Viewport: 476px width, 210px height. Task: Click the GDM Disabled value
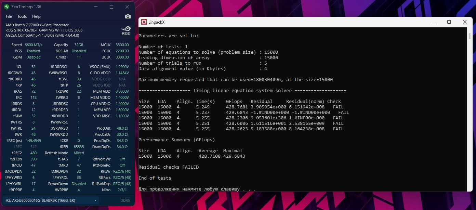click(x=34, y=57)
